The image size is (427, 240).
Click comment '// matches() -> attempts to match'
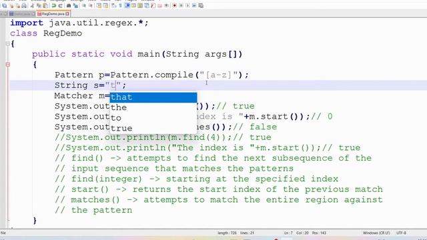[219, 200]
